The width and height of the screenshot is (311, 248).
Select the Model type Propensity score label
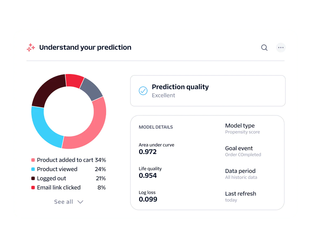point(242,132)
